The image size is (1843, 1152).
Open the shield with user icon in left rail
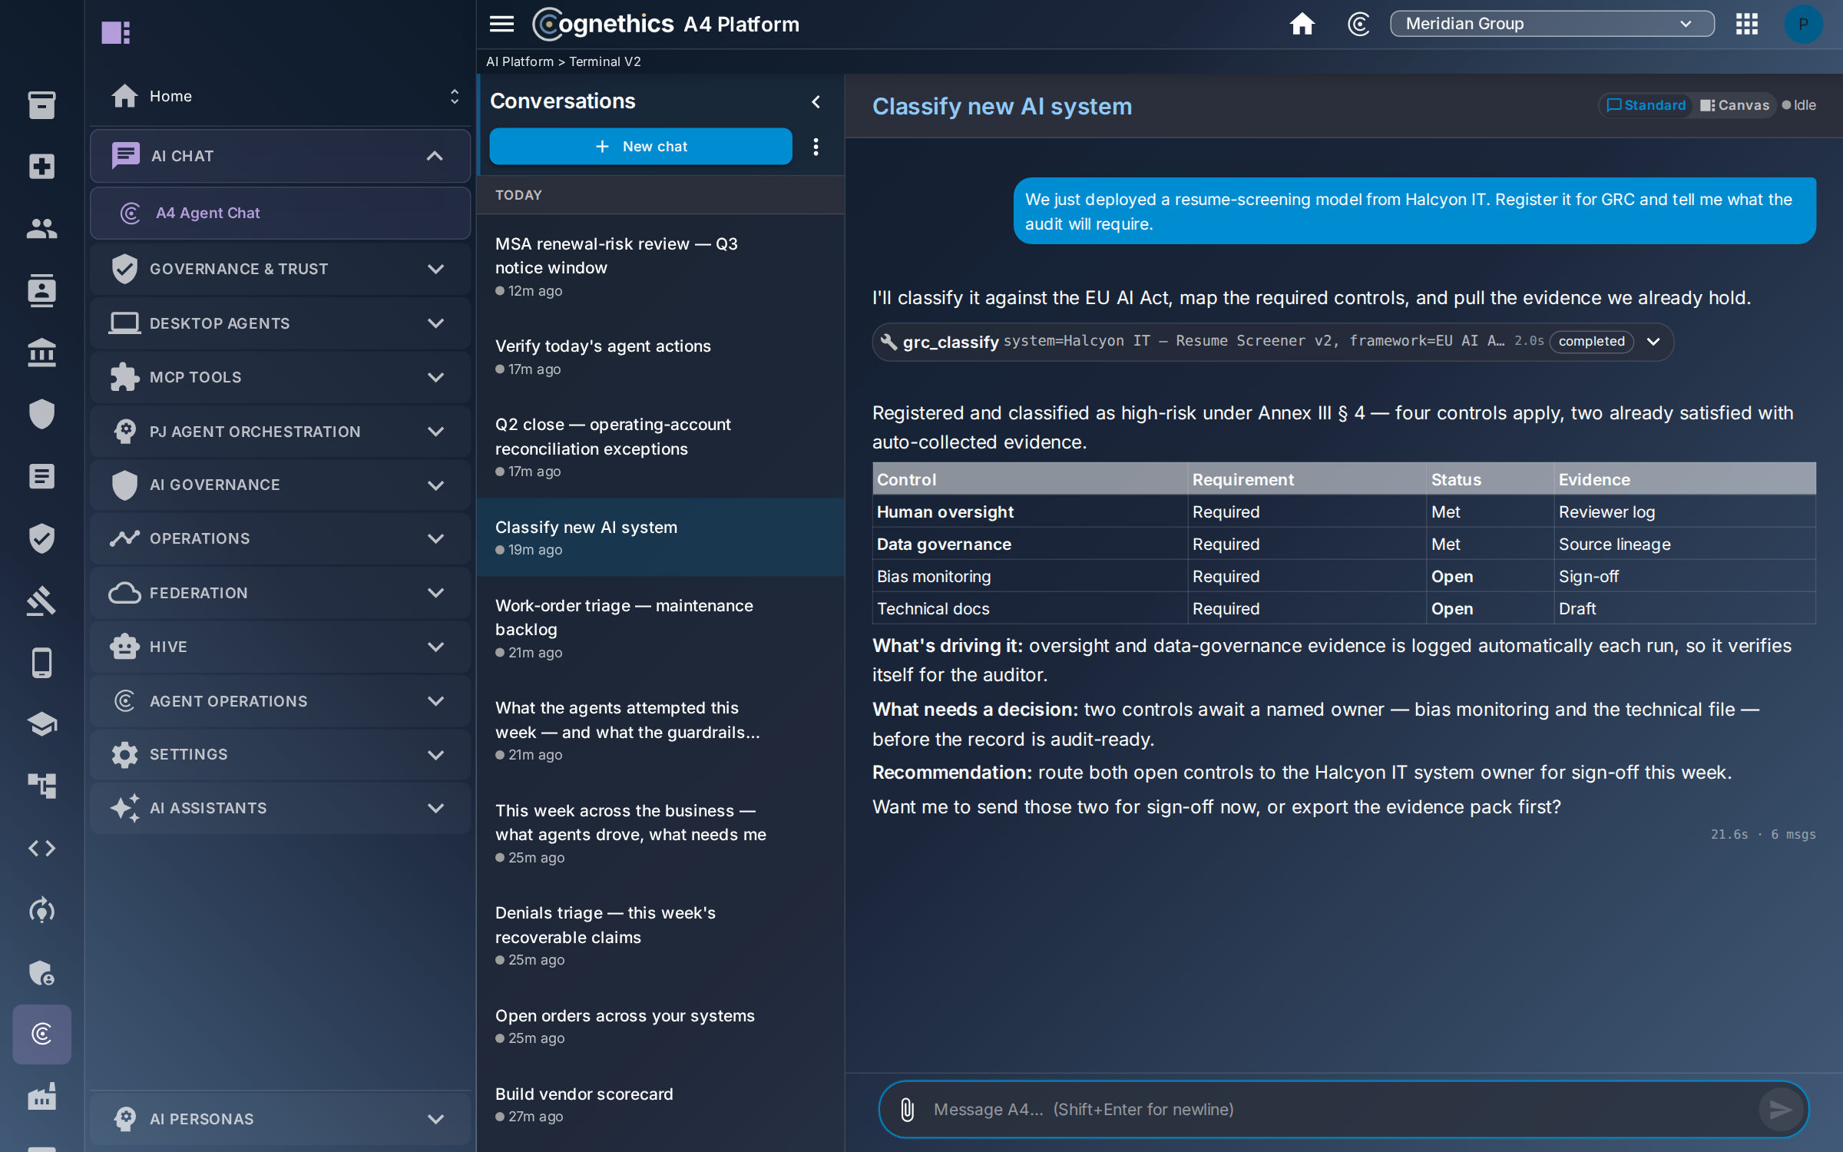point(41,972)
